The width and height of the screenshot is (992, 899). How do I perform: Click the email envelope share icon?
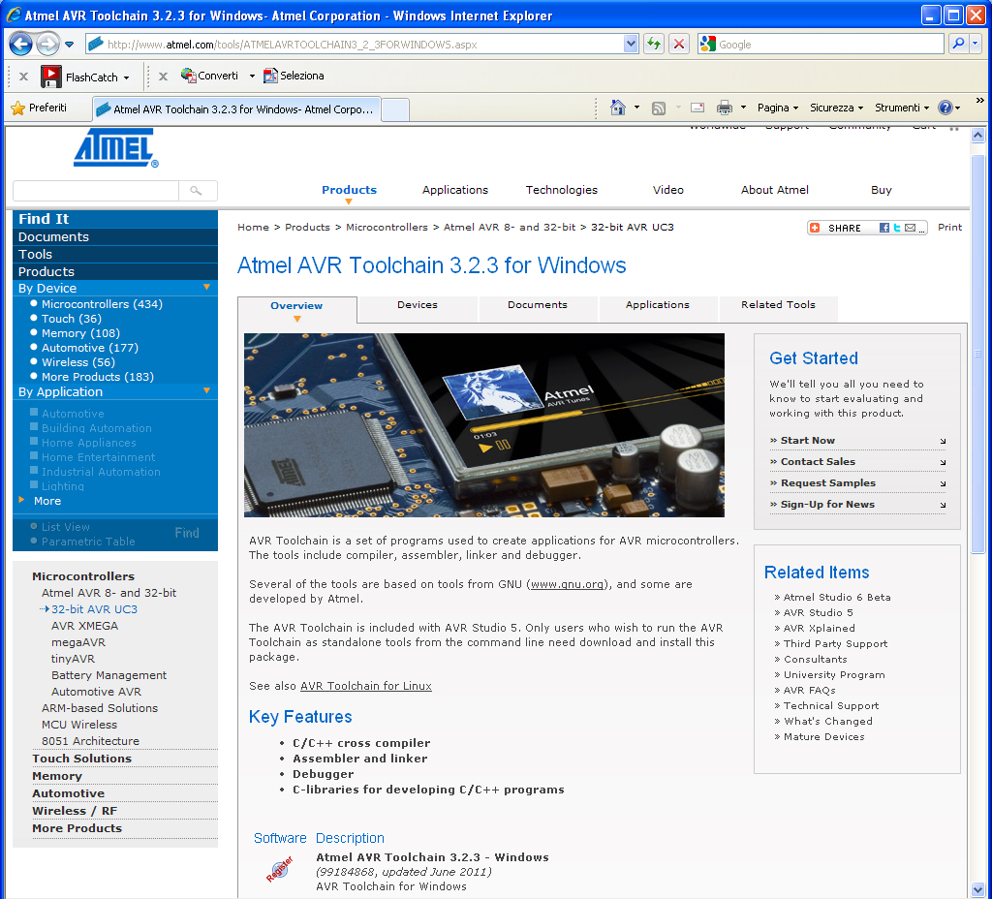point(910,228)
